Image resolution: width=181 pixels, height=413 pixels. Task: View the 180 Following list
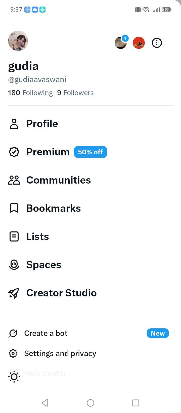(x=30, y=93)
